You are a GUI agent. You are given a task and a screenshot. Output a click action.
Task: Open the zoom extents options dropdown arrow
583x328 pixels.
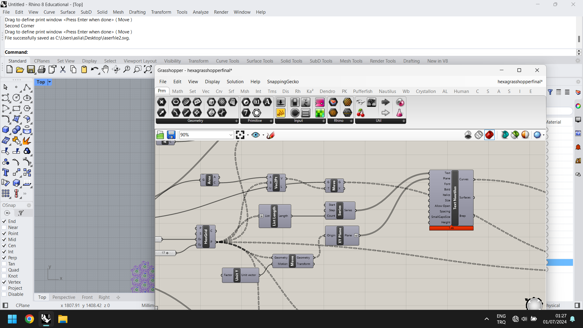(248, 135)
